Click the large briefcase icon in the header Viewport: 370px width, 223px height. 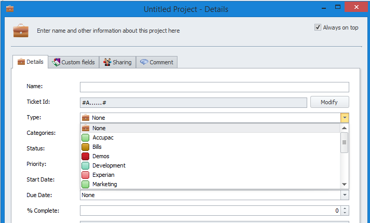coord(21,31)
